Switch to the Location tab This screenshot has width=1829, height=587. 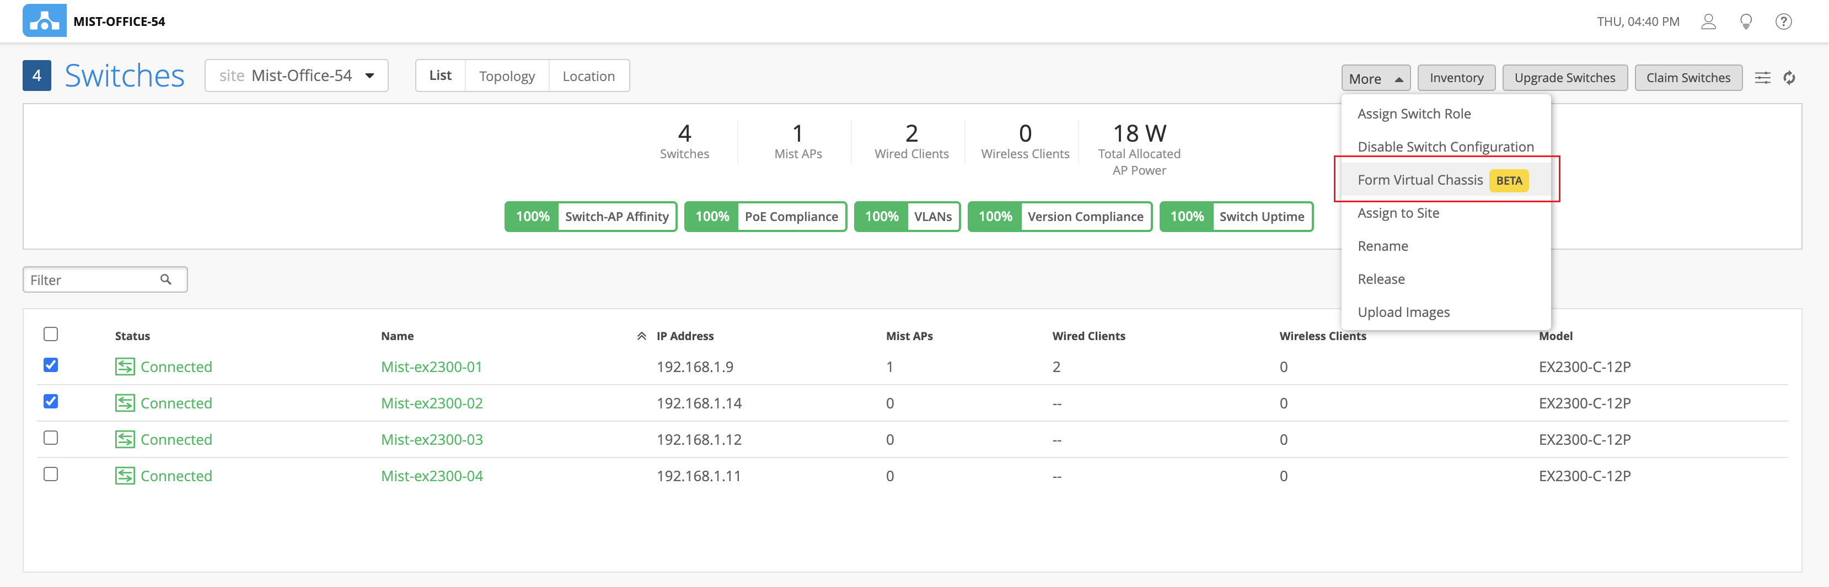[x=588, y=76]
